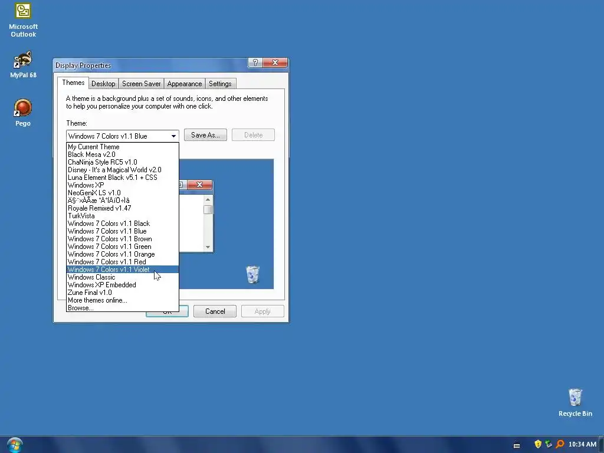The height and width of the screenshot is (453, 604).
Task: Close the Display Properties dialog
Action: [x=275, y=63]
